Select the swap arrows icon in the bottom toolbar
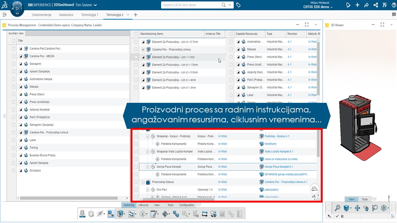 coord(205,214)
